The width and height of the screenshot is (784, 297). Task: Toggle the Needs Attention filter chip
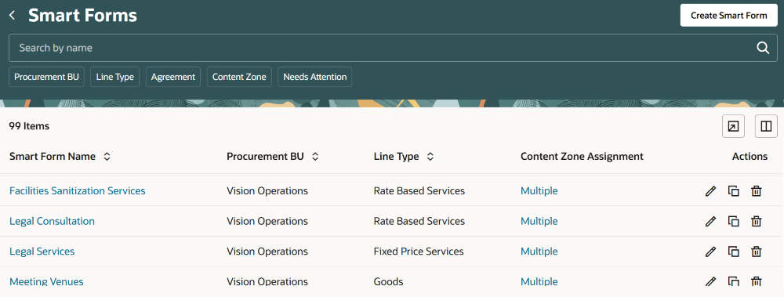coord(315,77)
